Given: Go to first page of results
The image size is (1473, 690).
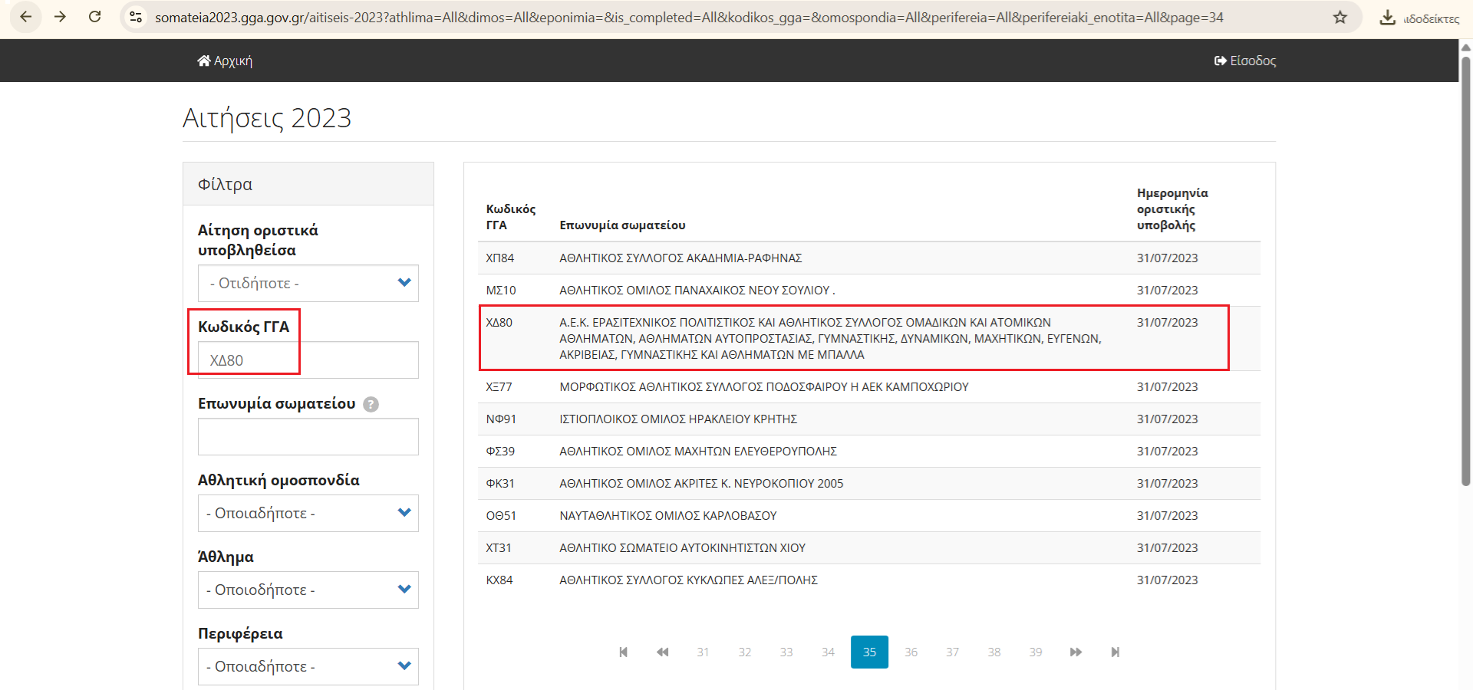Looking at the screenshot, I should [623, 652].
